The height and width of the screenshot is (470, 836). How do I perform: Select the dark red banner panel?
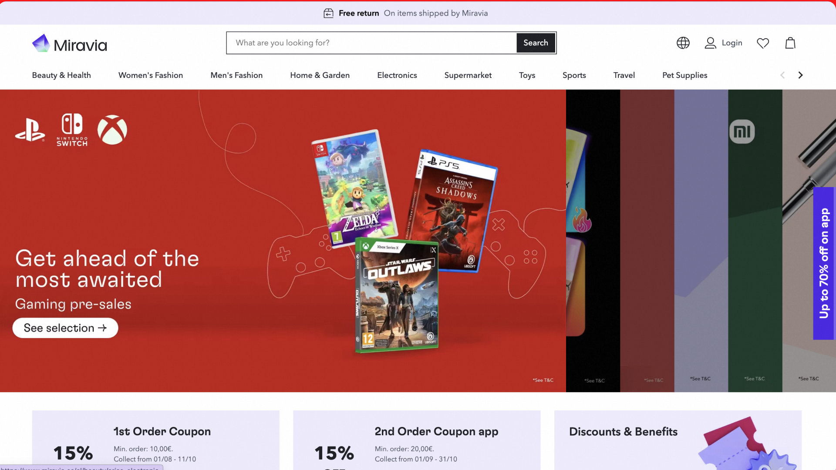[647, 241]
